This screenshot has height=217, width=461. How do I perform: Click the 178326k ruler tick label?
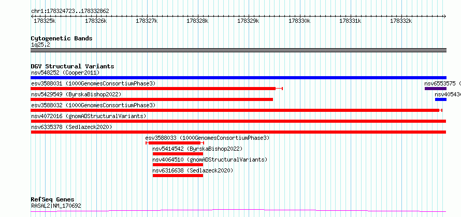pyautogui.click(x=95, y=21)
